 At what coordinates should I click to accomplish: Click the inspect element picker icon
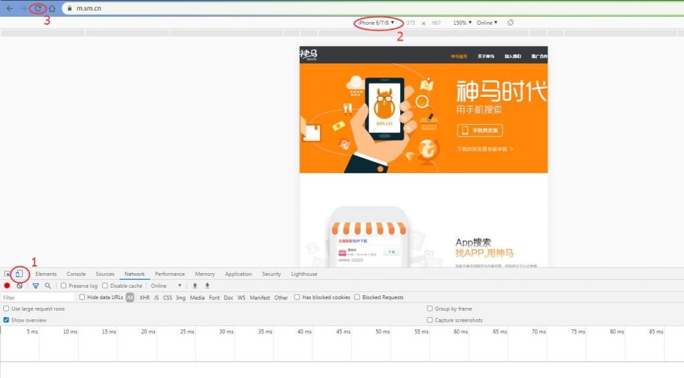pyautogui.click(x=7, y=274)
